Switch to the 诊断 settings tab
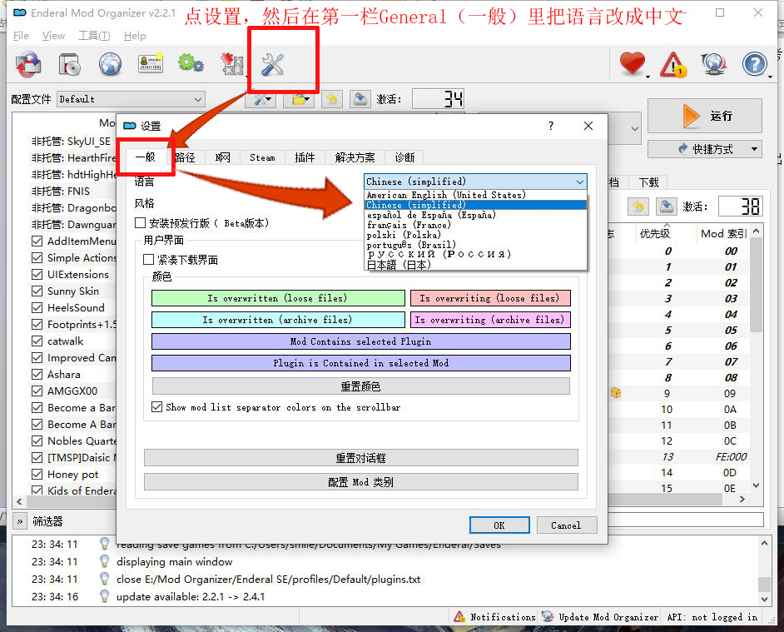The width and height of the screenshot is (784, 632). (x=404, y=157)
